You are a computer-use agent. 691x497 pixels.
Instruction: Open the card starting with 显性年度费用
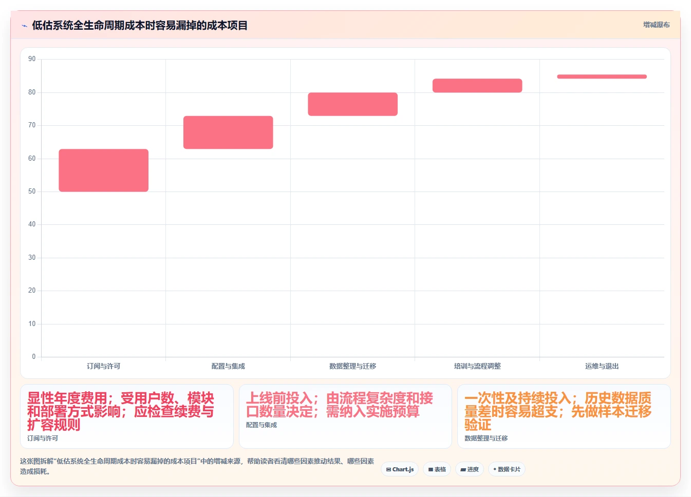click(127, 416)
